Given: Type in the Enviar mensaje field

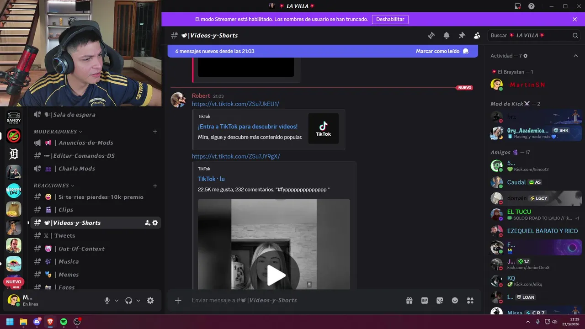Looking at the screenshot, I should tap(292, 300).
